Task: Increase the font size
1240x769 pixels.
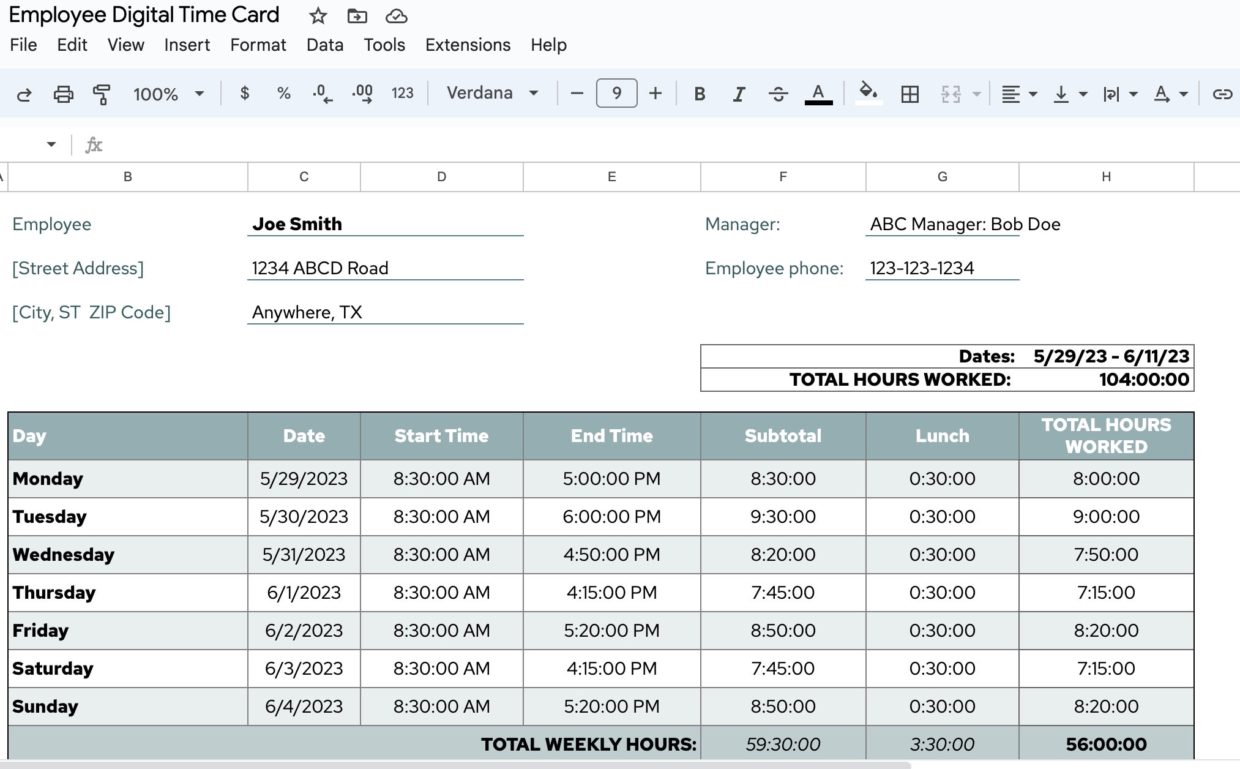Action: 655,93
